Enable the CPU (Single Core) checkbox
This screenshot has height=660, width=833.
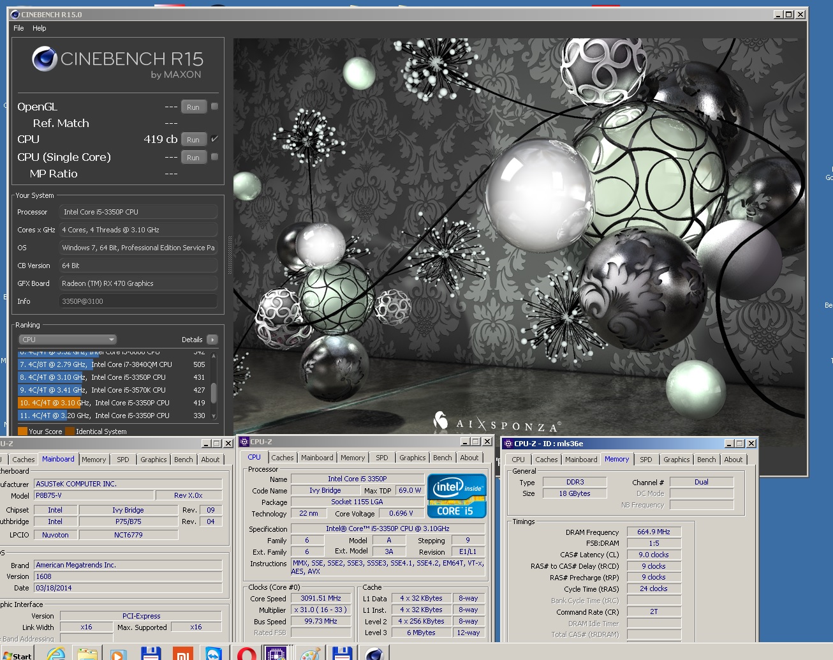pyautogui.click(x=215, y=156)
